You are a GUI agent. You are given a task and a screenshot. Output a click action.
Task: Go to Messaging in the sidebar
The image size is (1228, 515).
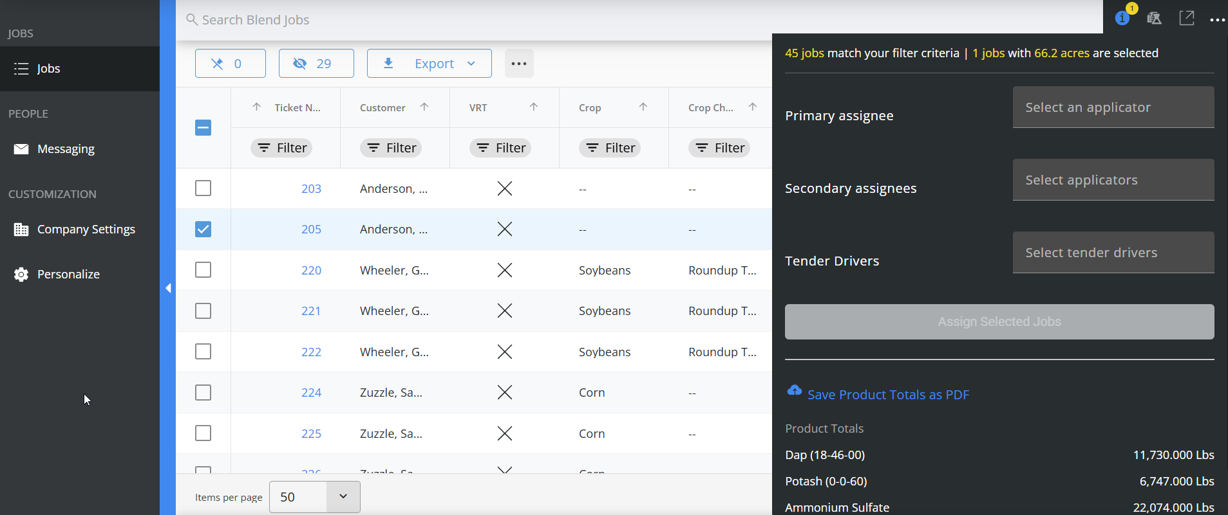[x=66, y=149]
